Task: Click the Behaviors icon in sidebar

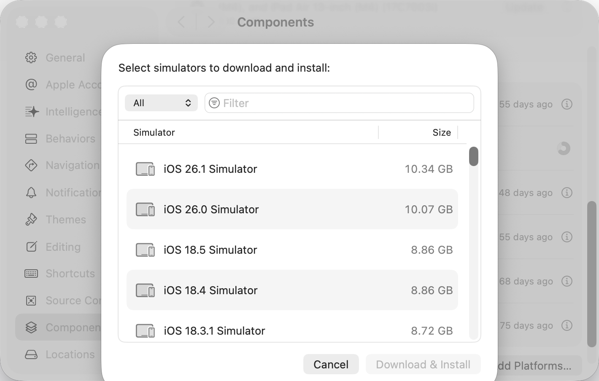Action: pyautogui.click(x=31, y=139)
